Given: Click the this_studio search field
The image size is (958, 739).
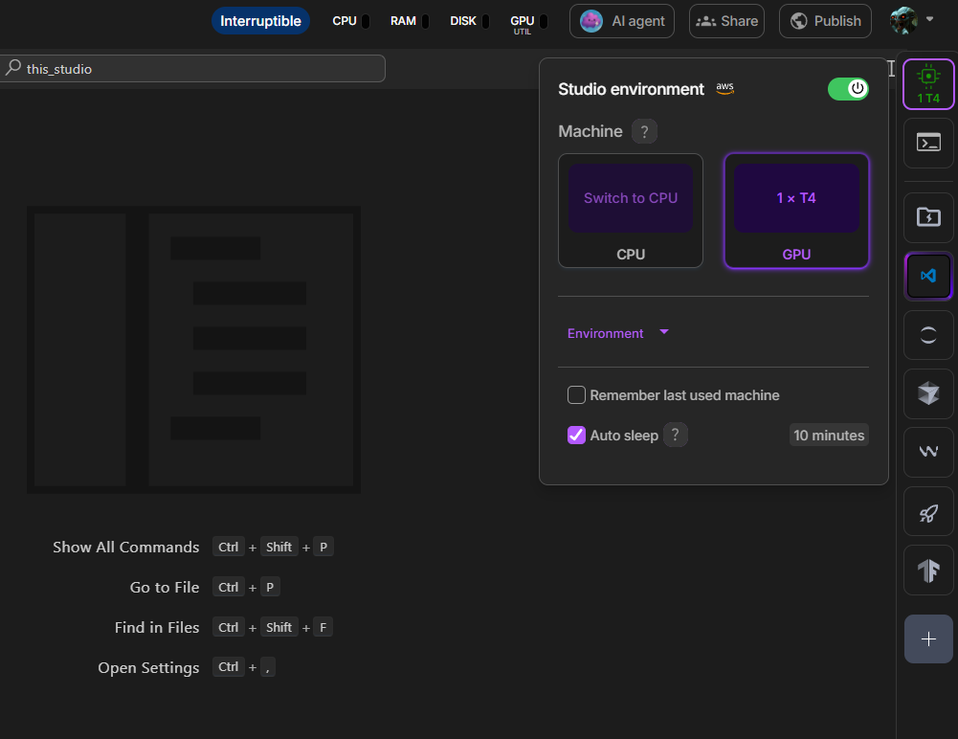Looking at the screenshot, I should click(x=191, y=69).
